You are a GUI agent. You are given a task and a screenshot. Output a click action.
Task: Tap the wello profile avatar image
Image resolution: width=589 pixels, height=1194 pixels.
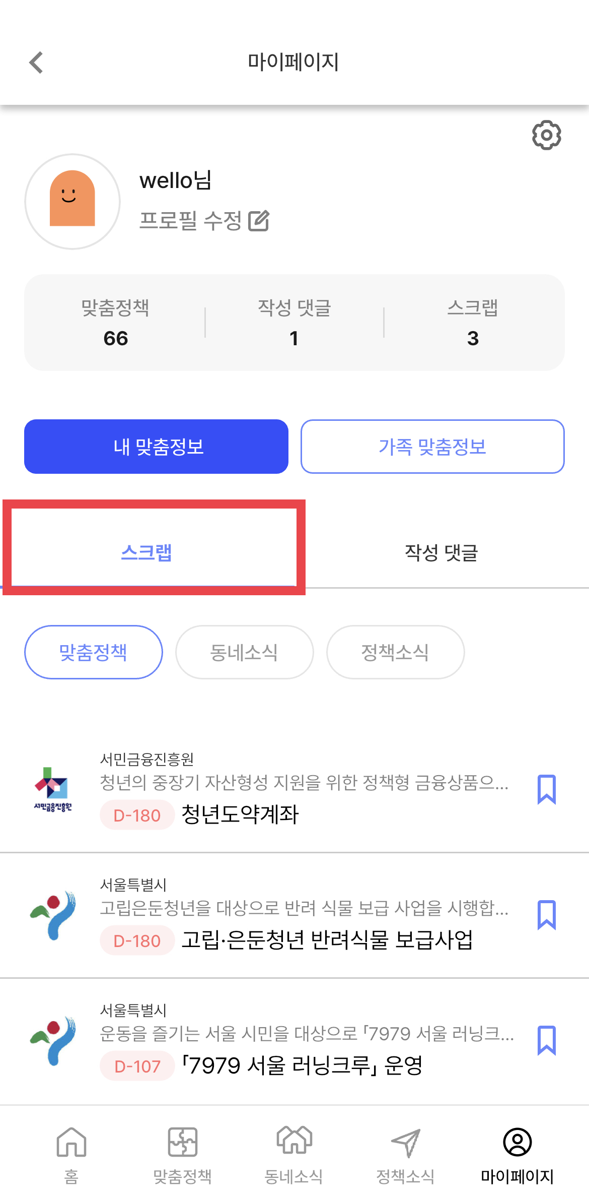[72, 201]
